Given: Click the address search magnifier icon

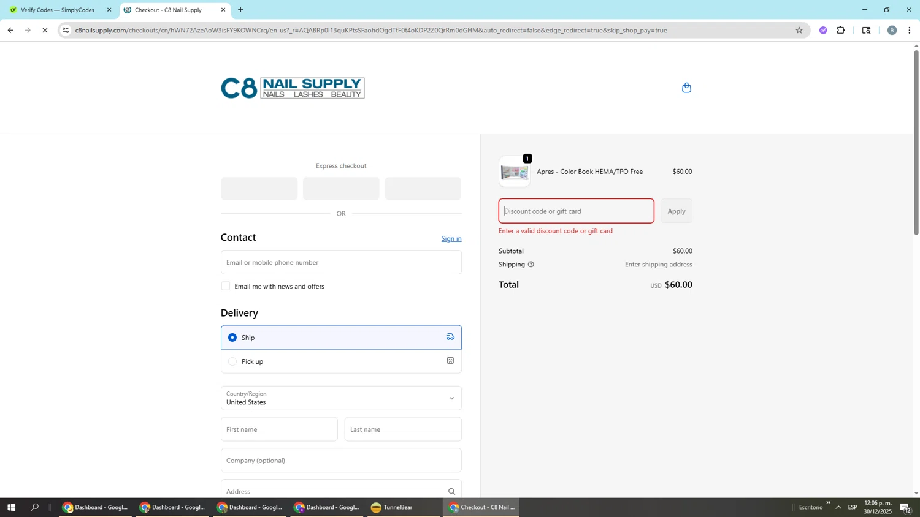Looking at the screenshot, I should (x=451, y=491).
